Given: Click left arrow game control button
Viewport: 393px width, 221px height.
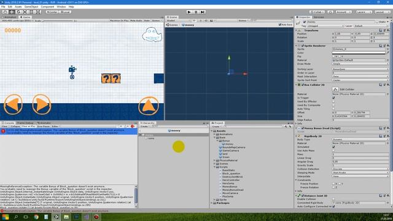Looking at the screenshot, I should pos(13,104).
